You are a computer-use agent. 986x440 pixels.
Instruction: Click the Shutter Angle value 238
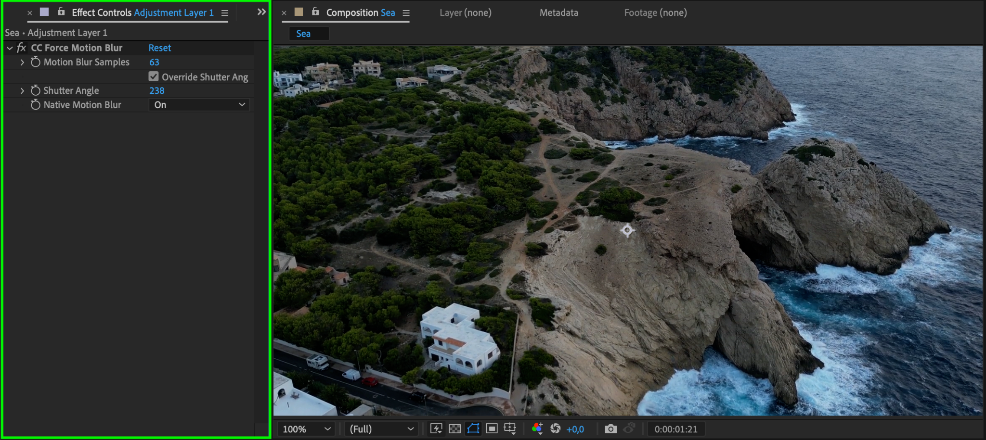coord(156,90)
